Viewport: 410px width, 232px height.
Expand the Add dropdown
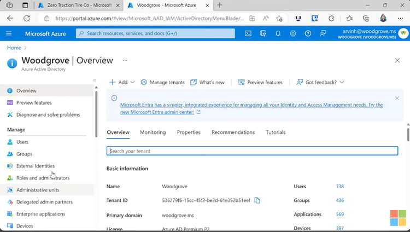(x=122, y=82)
